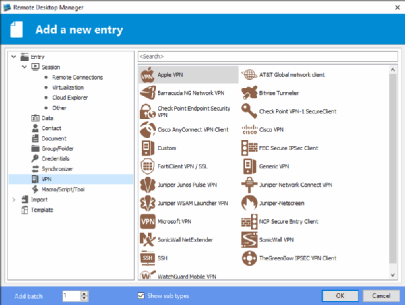The width and height of the screenshot is (405, 305).
Task: Select the Apple VPN icon
Action: (147, 75)
